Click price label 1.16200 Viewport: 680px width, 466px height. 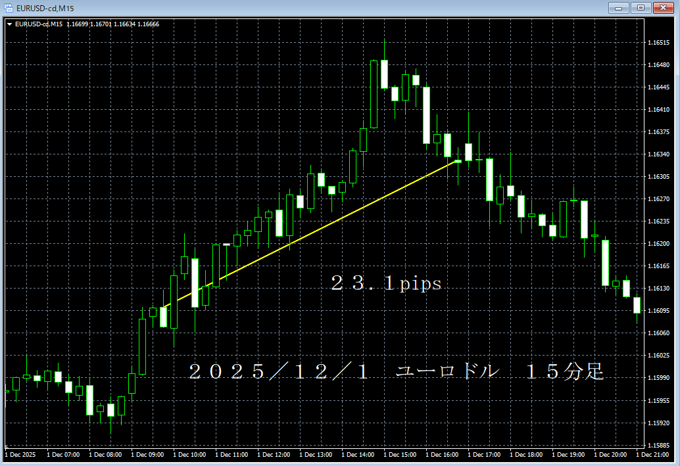click(x=658, y=244)
